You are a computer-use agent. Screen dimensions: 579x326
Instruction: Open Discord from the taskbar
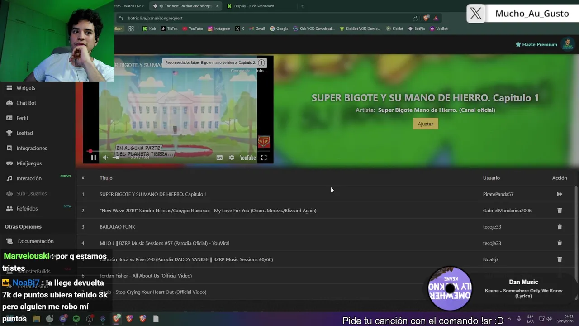click(63, 319)
